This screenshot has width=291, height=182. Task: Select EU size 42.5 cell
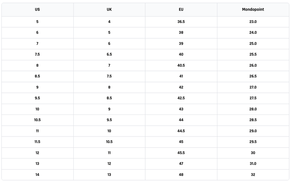pyautogui.click(x=181, y=98)
